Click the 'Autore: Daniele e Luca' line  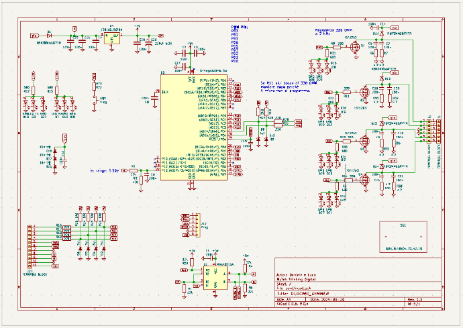pyautogui.click(x=296, y=275)
